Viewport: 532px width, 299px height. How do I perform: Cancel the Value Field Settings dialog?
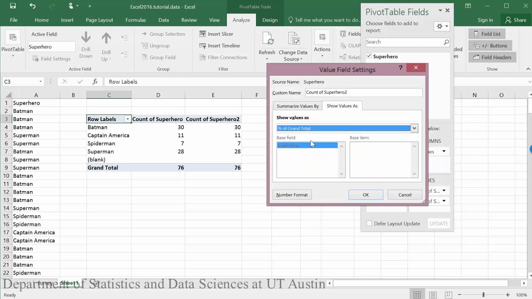click(405, 195)
